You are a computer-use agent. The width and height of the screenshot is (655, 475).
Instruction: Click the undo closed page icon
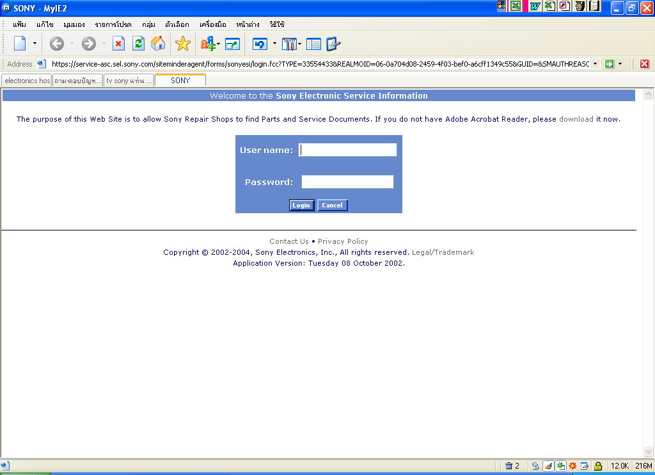(x=260, y=44)
